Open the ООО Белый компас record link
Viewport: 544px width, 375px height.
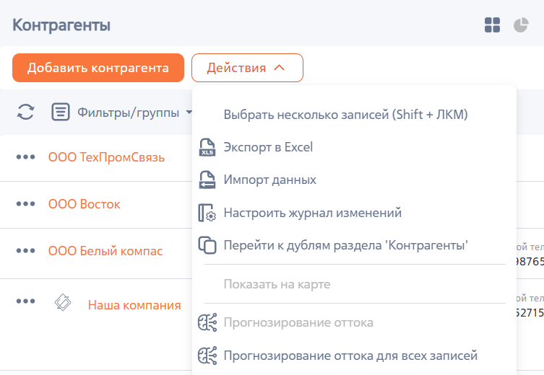click(x=105, y=251)
